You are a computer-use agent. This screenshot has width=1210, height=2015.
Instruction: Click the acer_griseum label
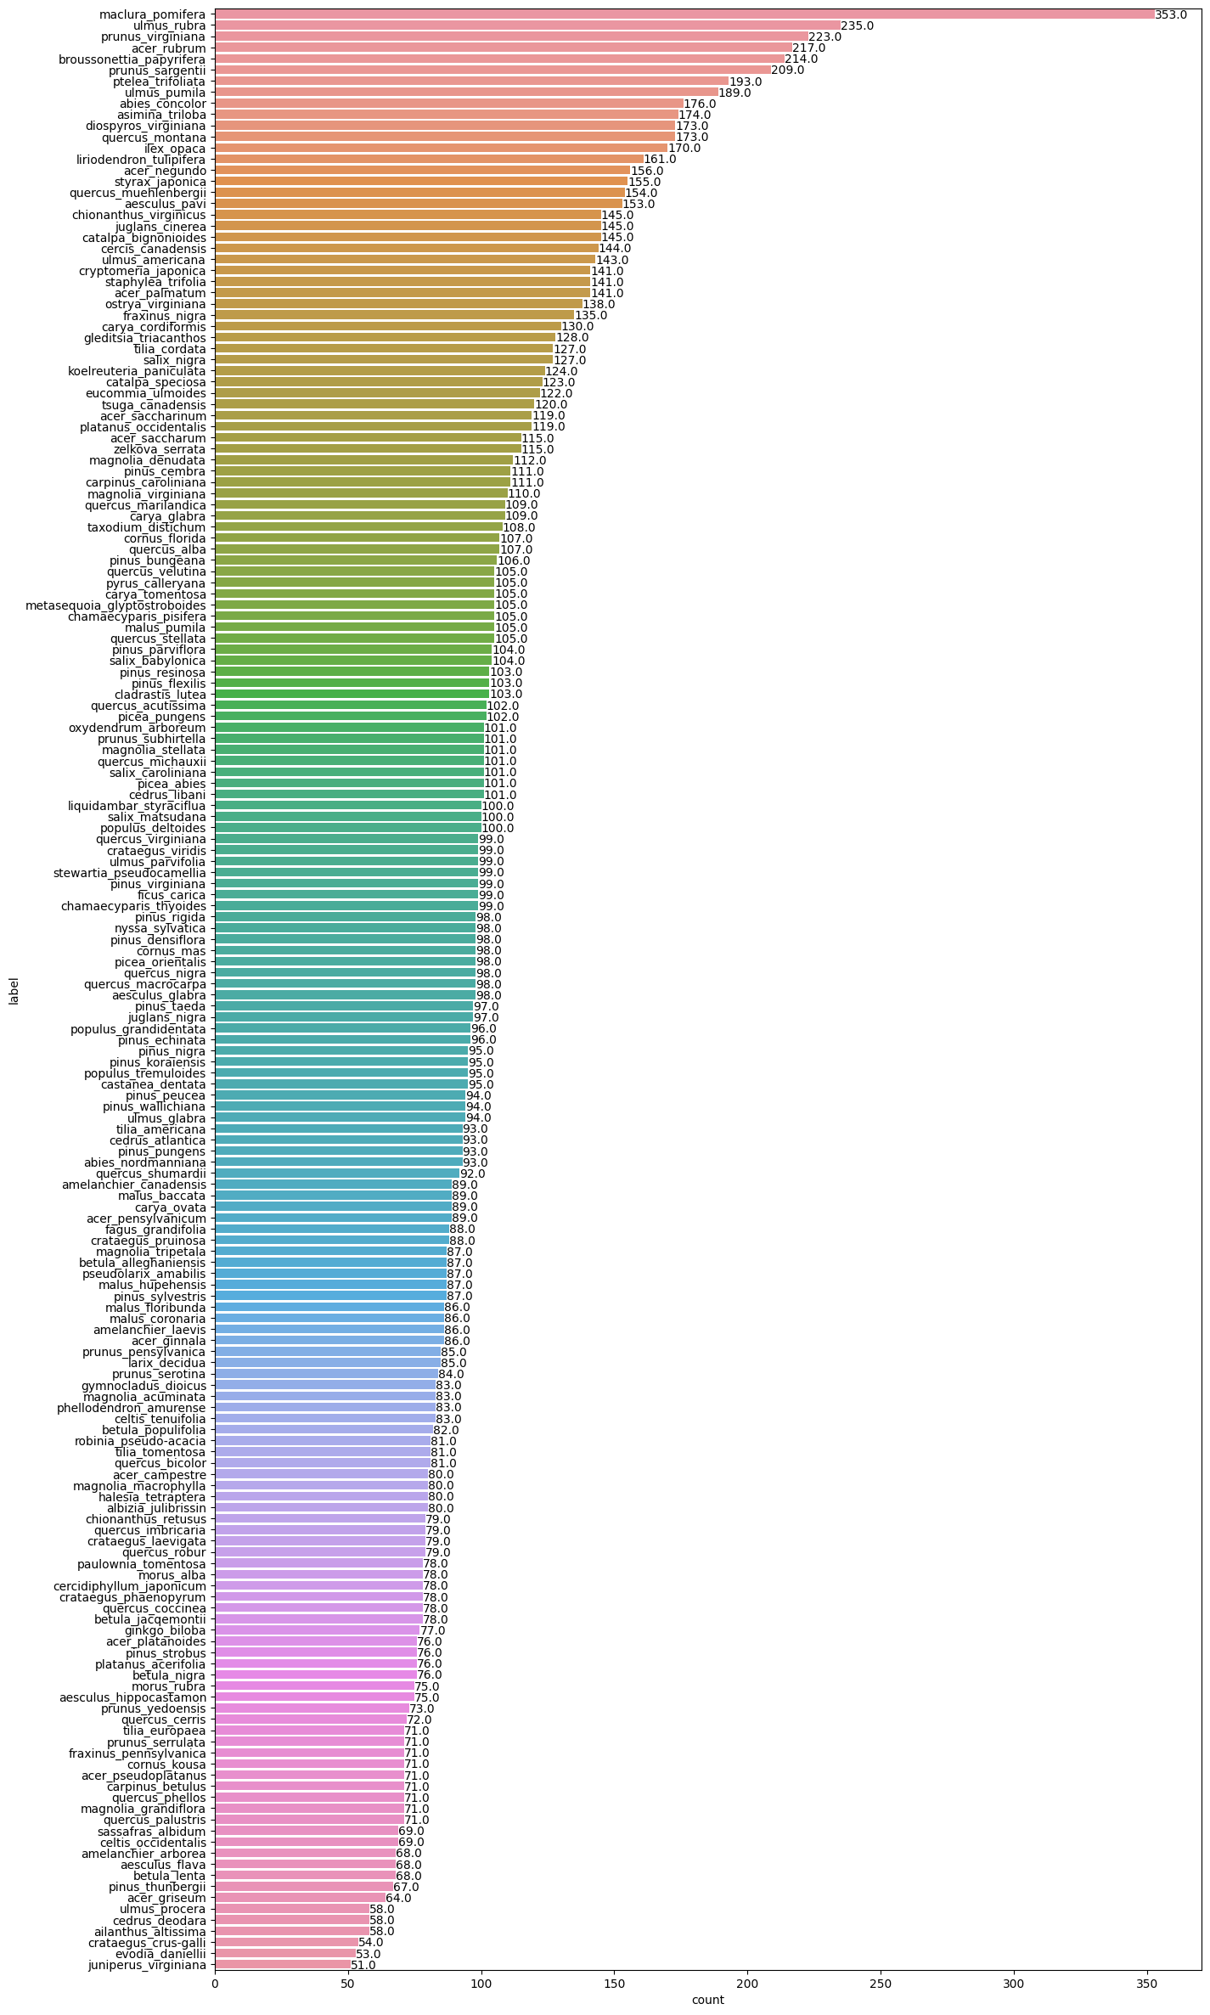tap(167, 1897)
